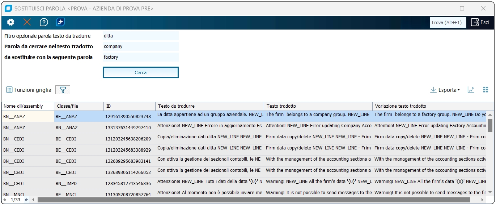Open the settings gear in the toolbar
496x206 pixels.
coord(11,22)
